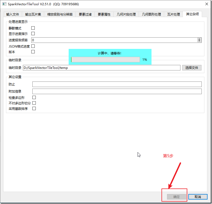Toggle the 显示进度指示 checkbox

point(33,33)
